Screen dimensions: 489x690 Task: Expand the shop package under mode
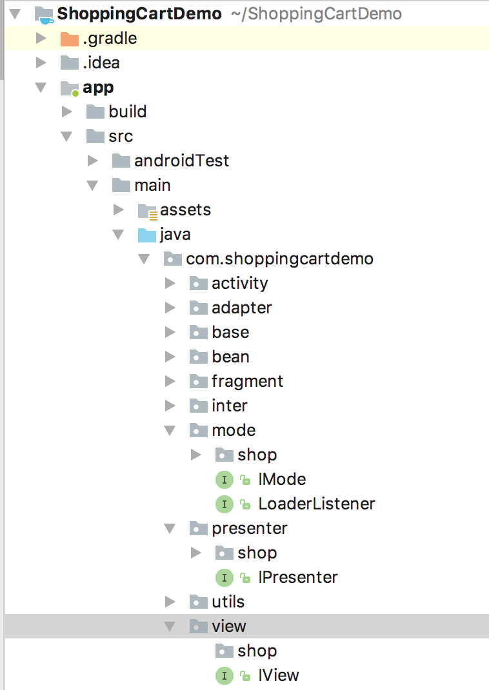[196, 455]
